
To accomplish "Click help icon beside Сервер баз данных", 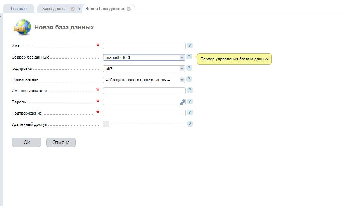I will pyautogui.click(x=189, y=57).
